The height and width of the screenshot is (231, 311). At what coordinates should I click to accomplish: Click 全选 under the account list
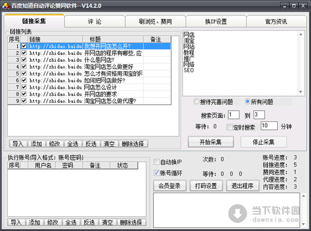pos(71,222)
